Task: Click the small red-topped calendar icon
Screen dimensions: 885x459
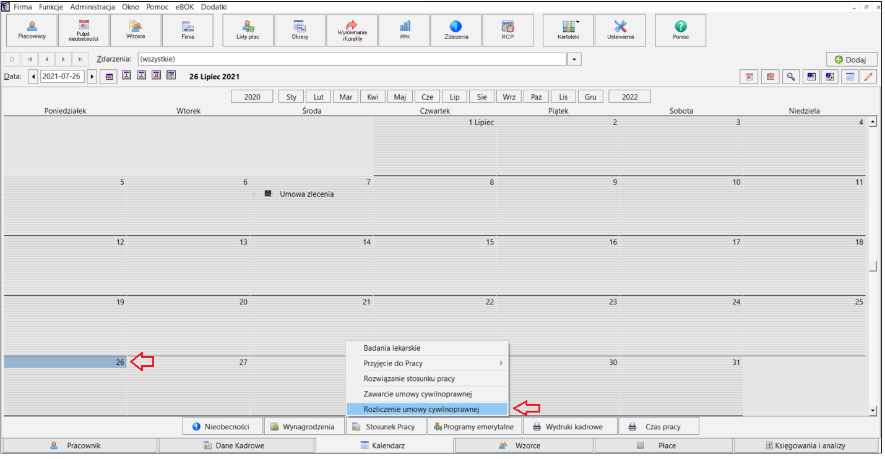Action: click(749, 77)
